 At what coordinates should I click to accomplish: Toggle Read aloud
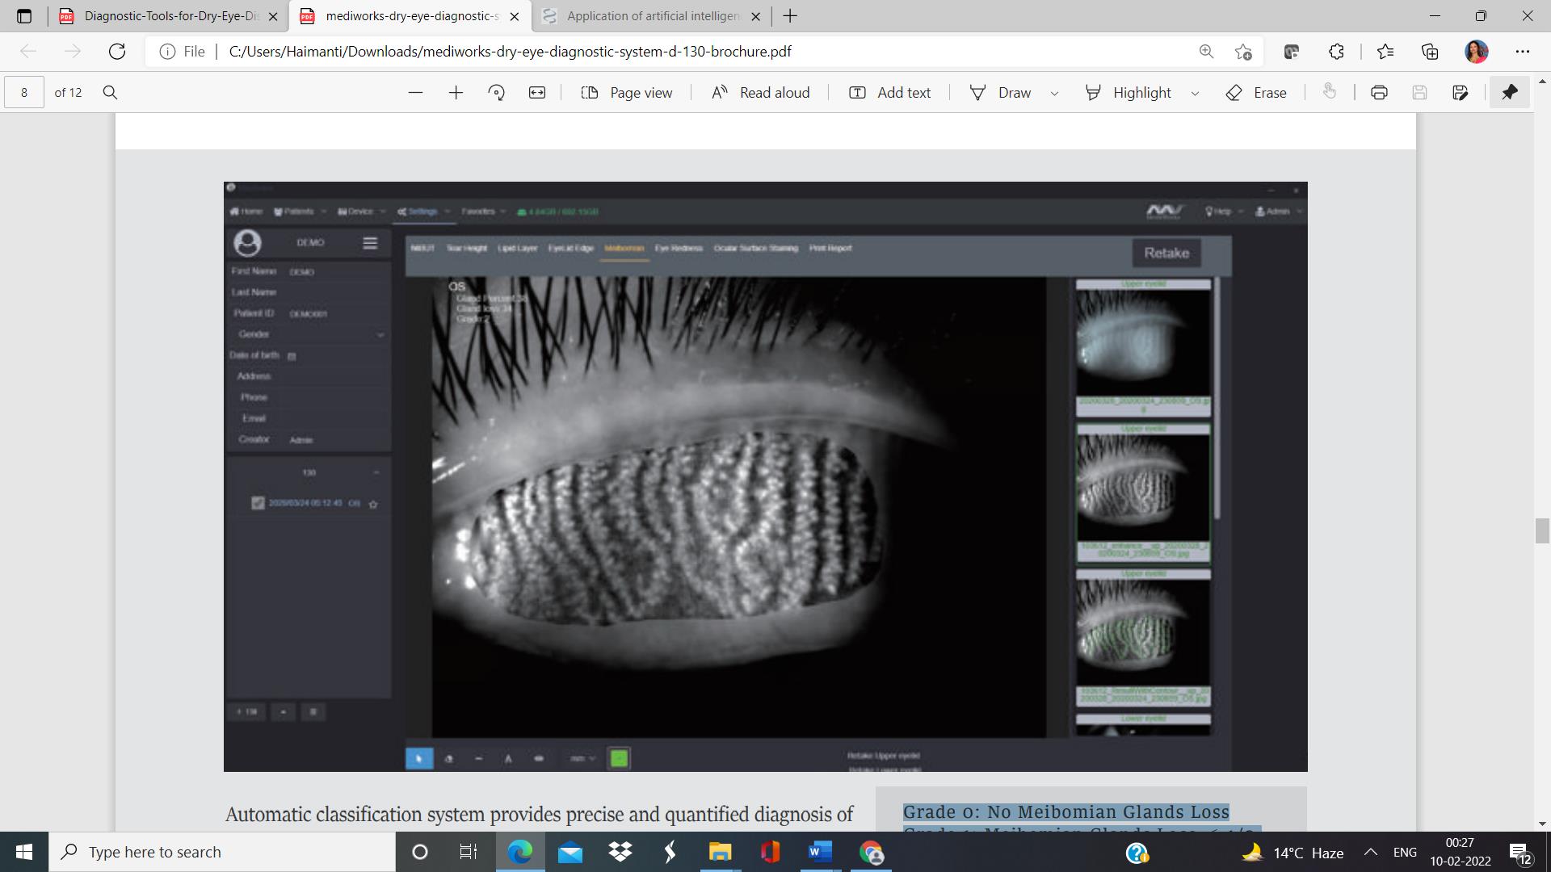(760, 93)
